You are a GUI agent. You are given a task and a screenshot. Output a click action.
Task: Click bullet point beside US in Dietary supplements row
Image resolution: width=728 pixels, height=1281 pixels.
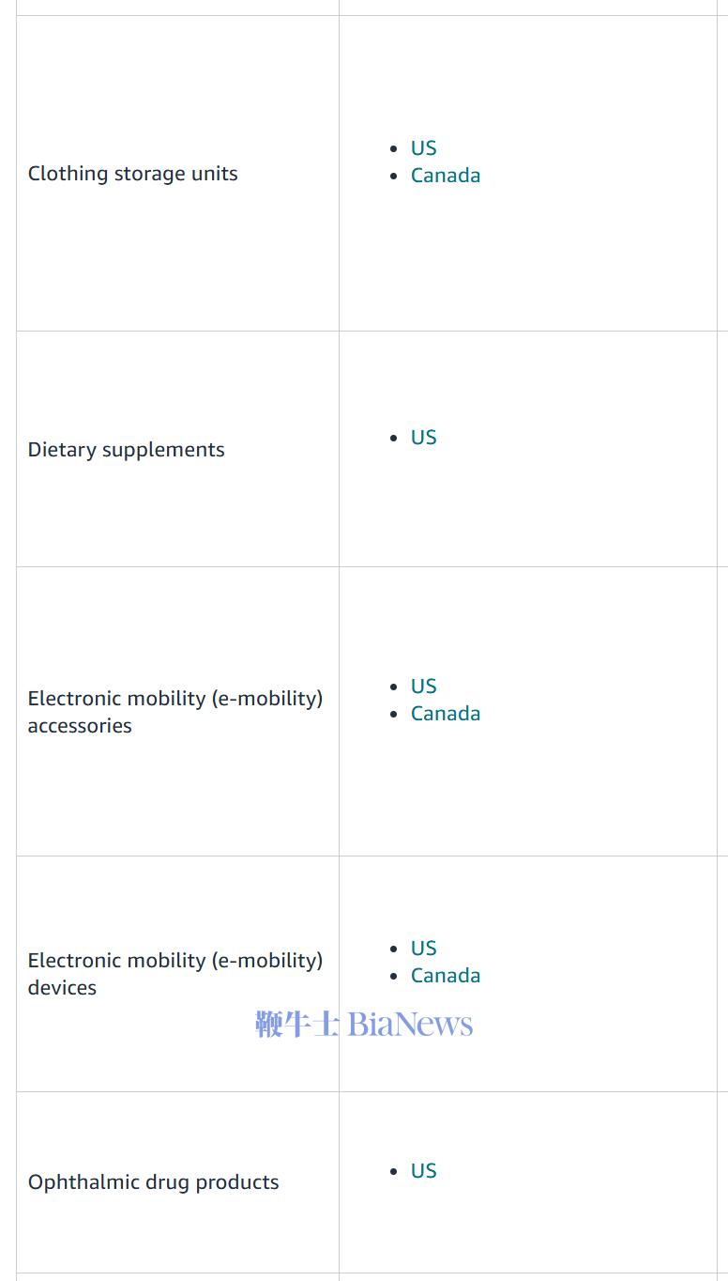[x=394, y=438]
